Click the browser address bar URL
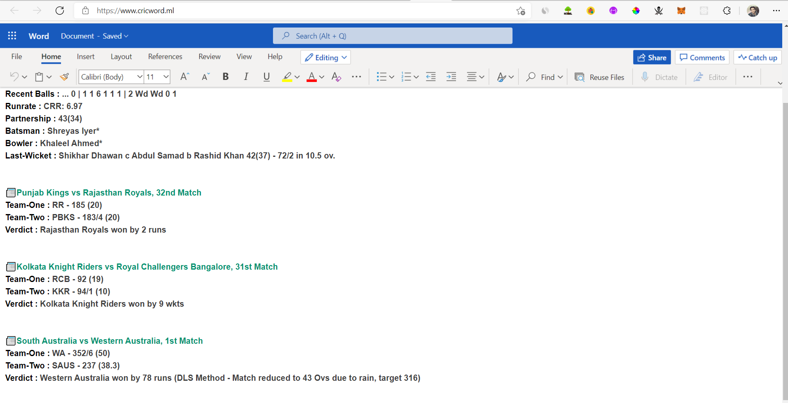Viewport: 788px width, 403px height. coord(136,11)
